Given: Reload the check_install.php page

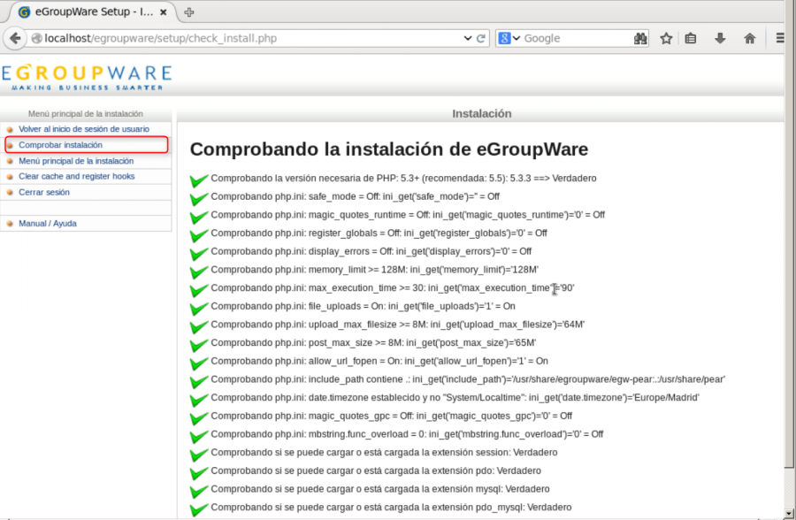Looking at the screenshot, I should [x=482, y=38].
